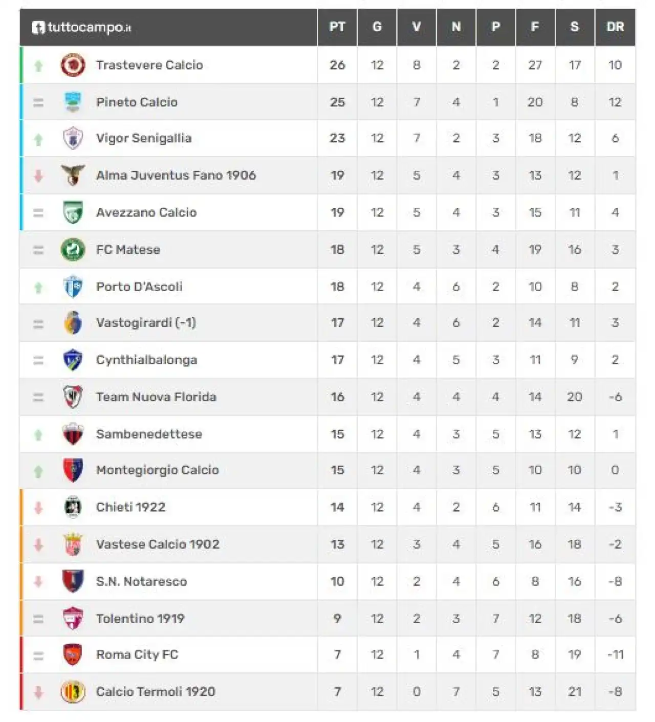The width and height of the screenshot is (655, 722).
Task: Open the Avezzano Calcio team link
Action: (146, 212)
